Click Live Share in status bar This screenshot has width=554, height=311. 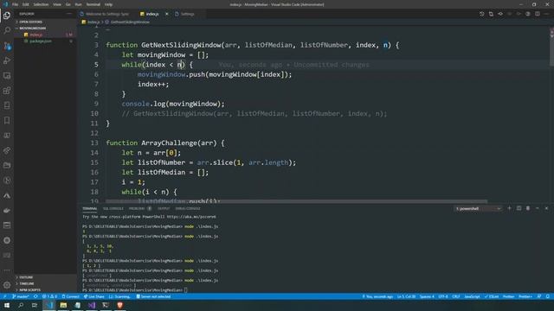click(x=94, y=296)
